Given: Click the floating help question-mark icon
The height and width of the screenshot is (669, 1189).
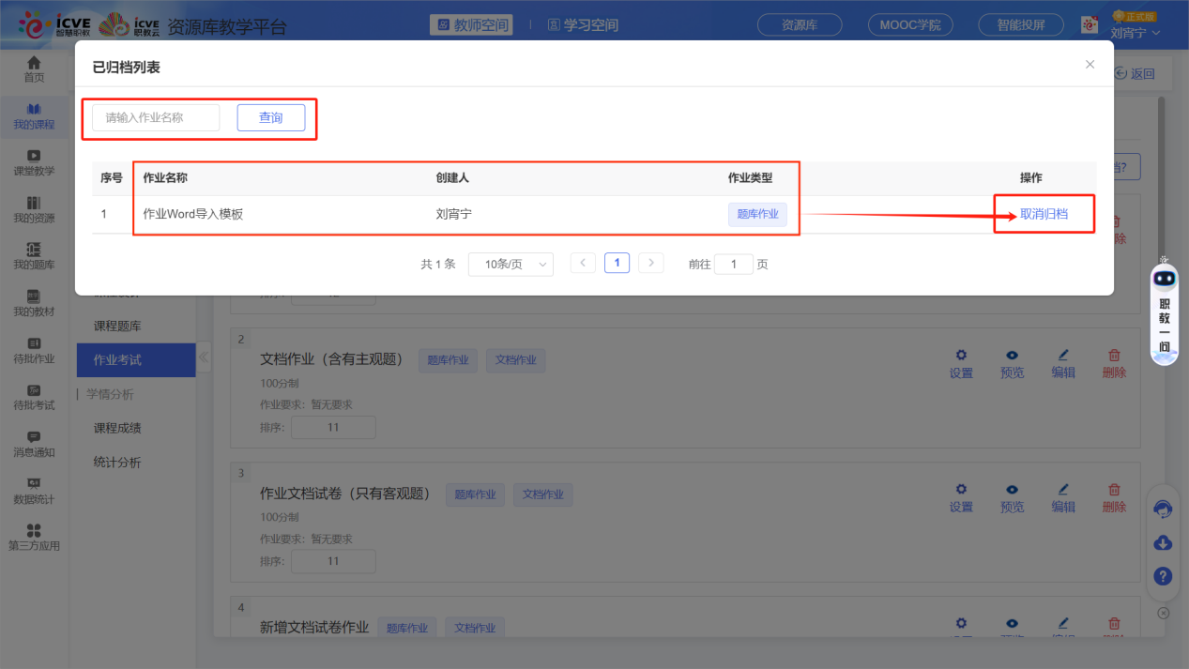Looking at the screenshot, I should [1163, 576].
